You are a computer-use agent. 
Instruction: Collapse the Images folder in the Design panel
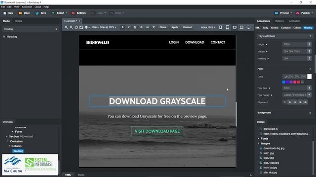pyautogui.click(x=259, y=144)
